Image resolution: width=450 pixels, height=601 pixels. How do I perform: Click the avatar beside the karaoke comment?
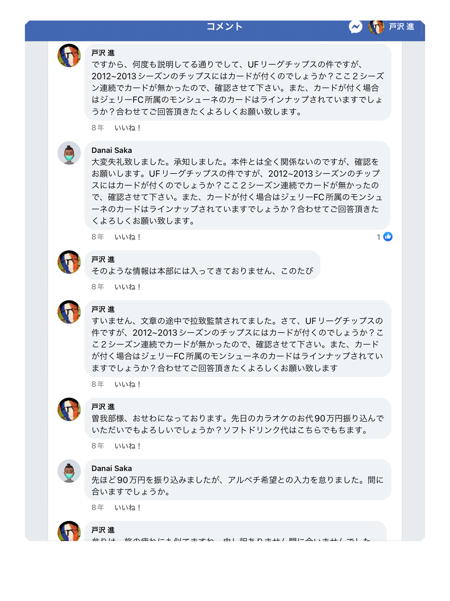69,409
